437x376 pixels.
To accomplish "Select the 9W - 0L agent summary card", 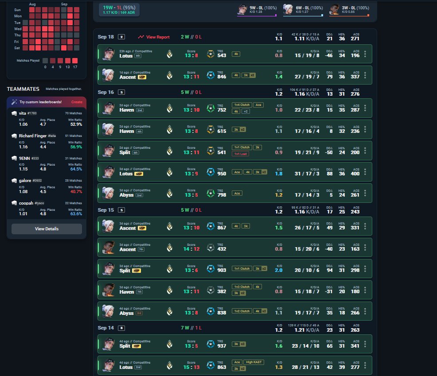I will pos(257,10).
